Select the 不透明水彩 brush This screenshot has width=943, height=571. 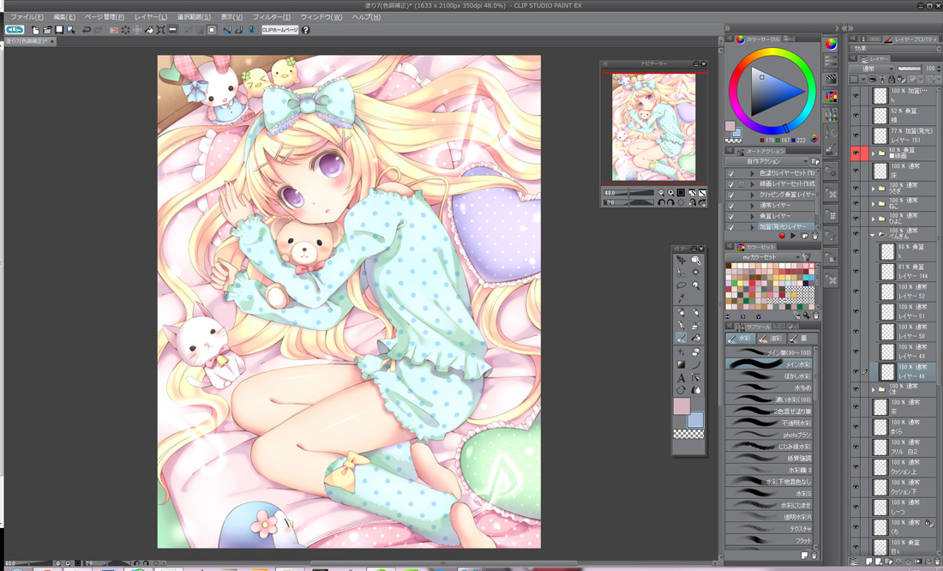[769, 423]
